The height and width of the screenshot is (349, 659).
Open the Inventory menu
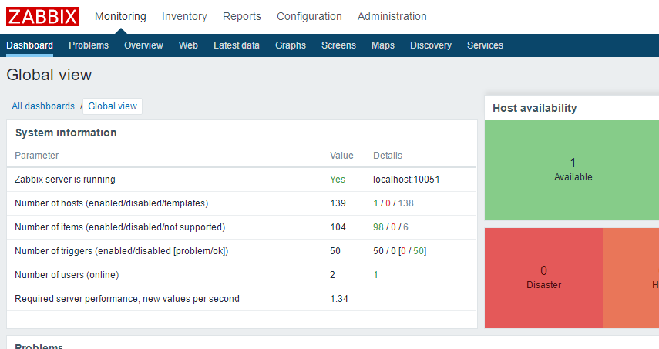point(184,16)
